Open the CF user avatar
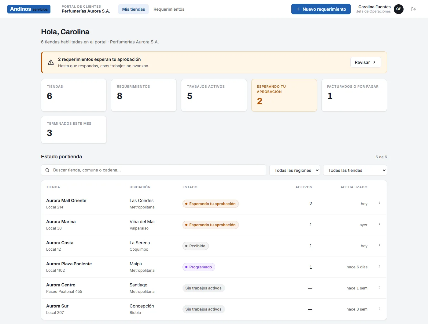 [x=399, y=9]
